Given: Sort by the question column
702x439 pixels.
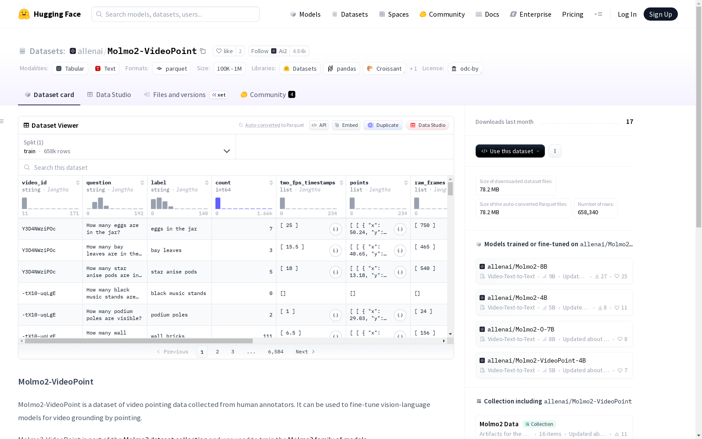Looking at the screenshot, I should (x=142, y=183).
